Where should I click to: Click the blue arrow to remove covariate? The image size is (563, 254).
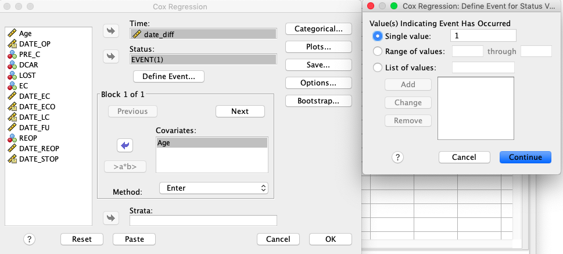point(125,145)
